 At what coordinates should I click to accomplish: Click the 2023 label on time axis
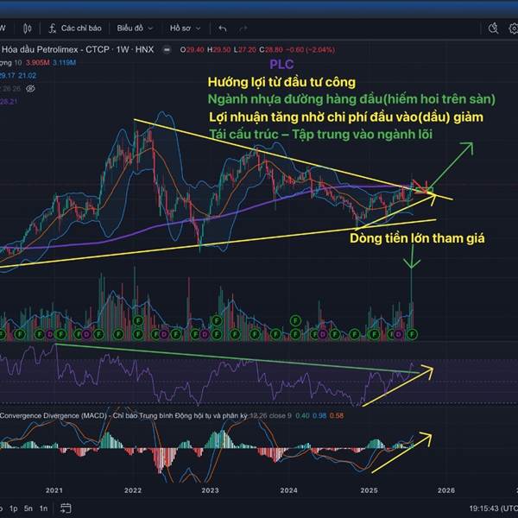pos(210,490)
